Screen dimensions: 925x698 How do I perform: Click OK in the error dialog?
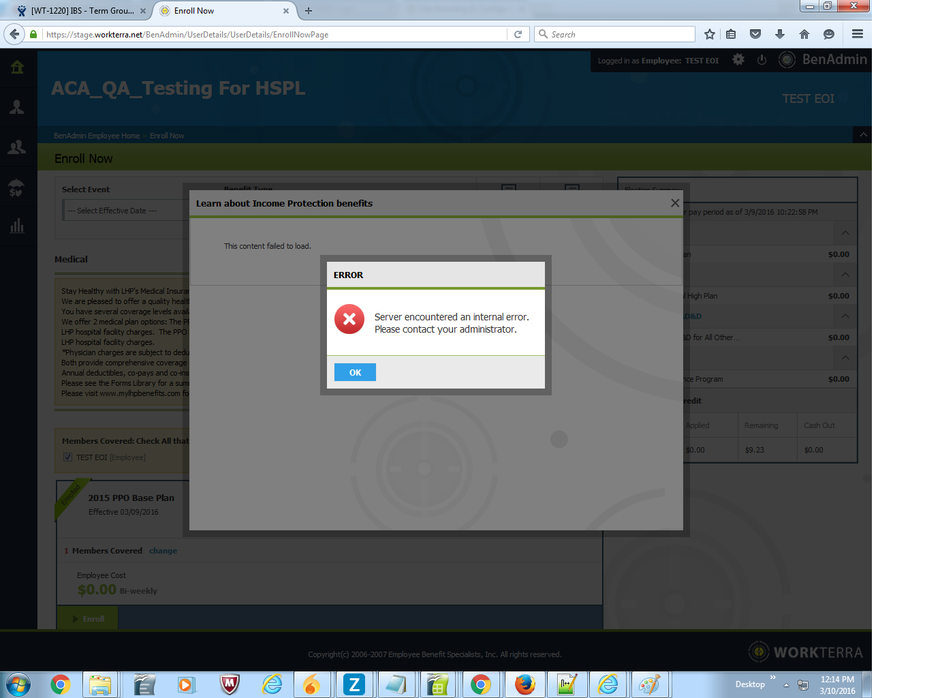pos(355,372)
